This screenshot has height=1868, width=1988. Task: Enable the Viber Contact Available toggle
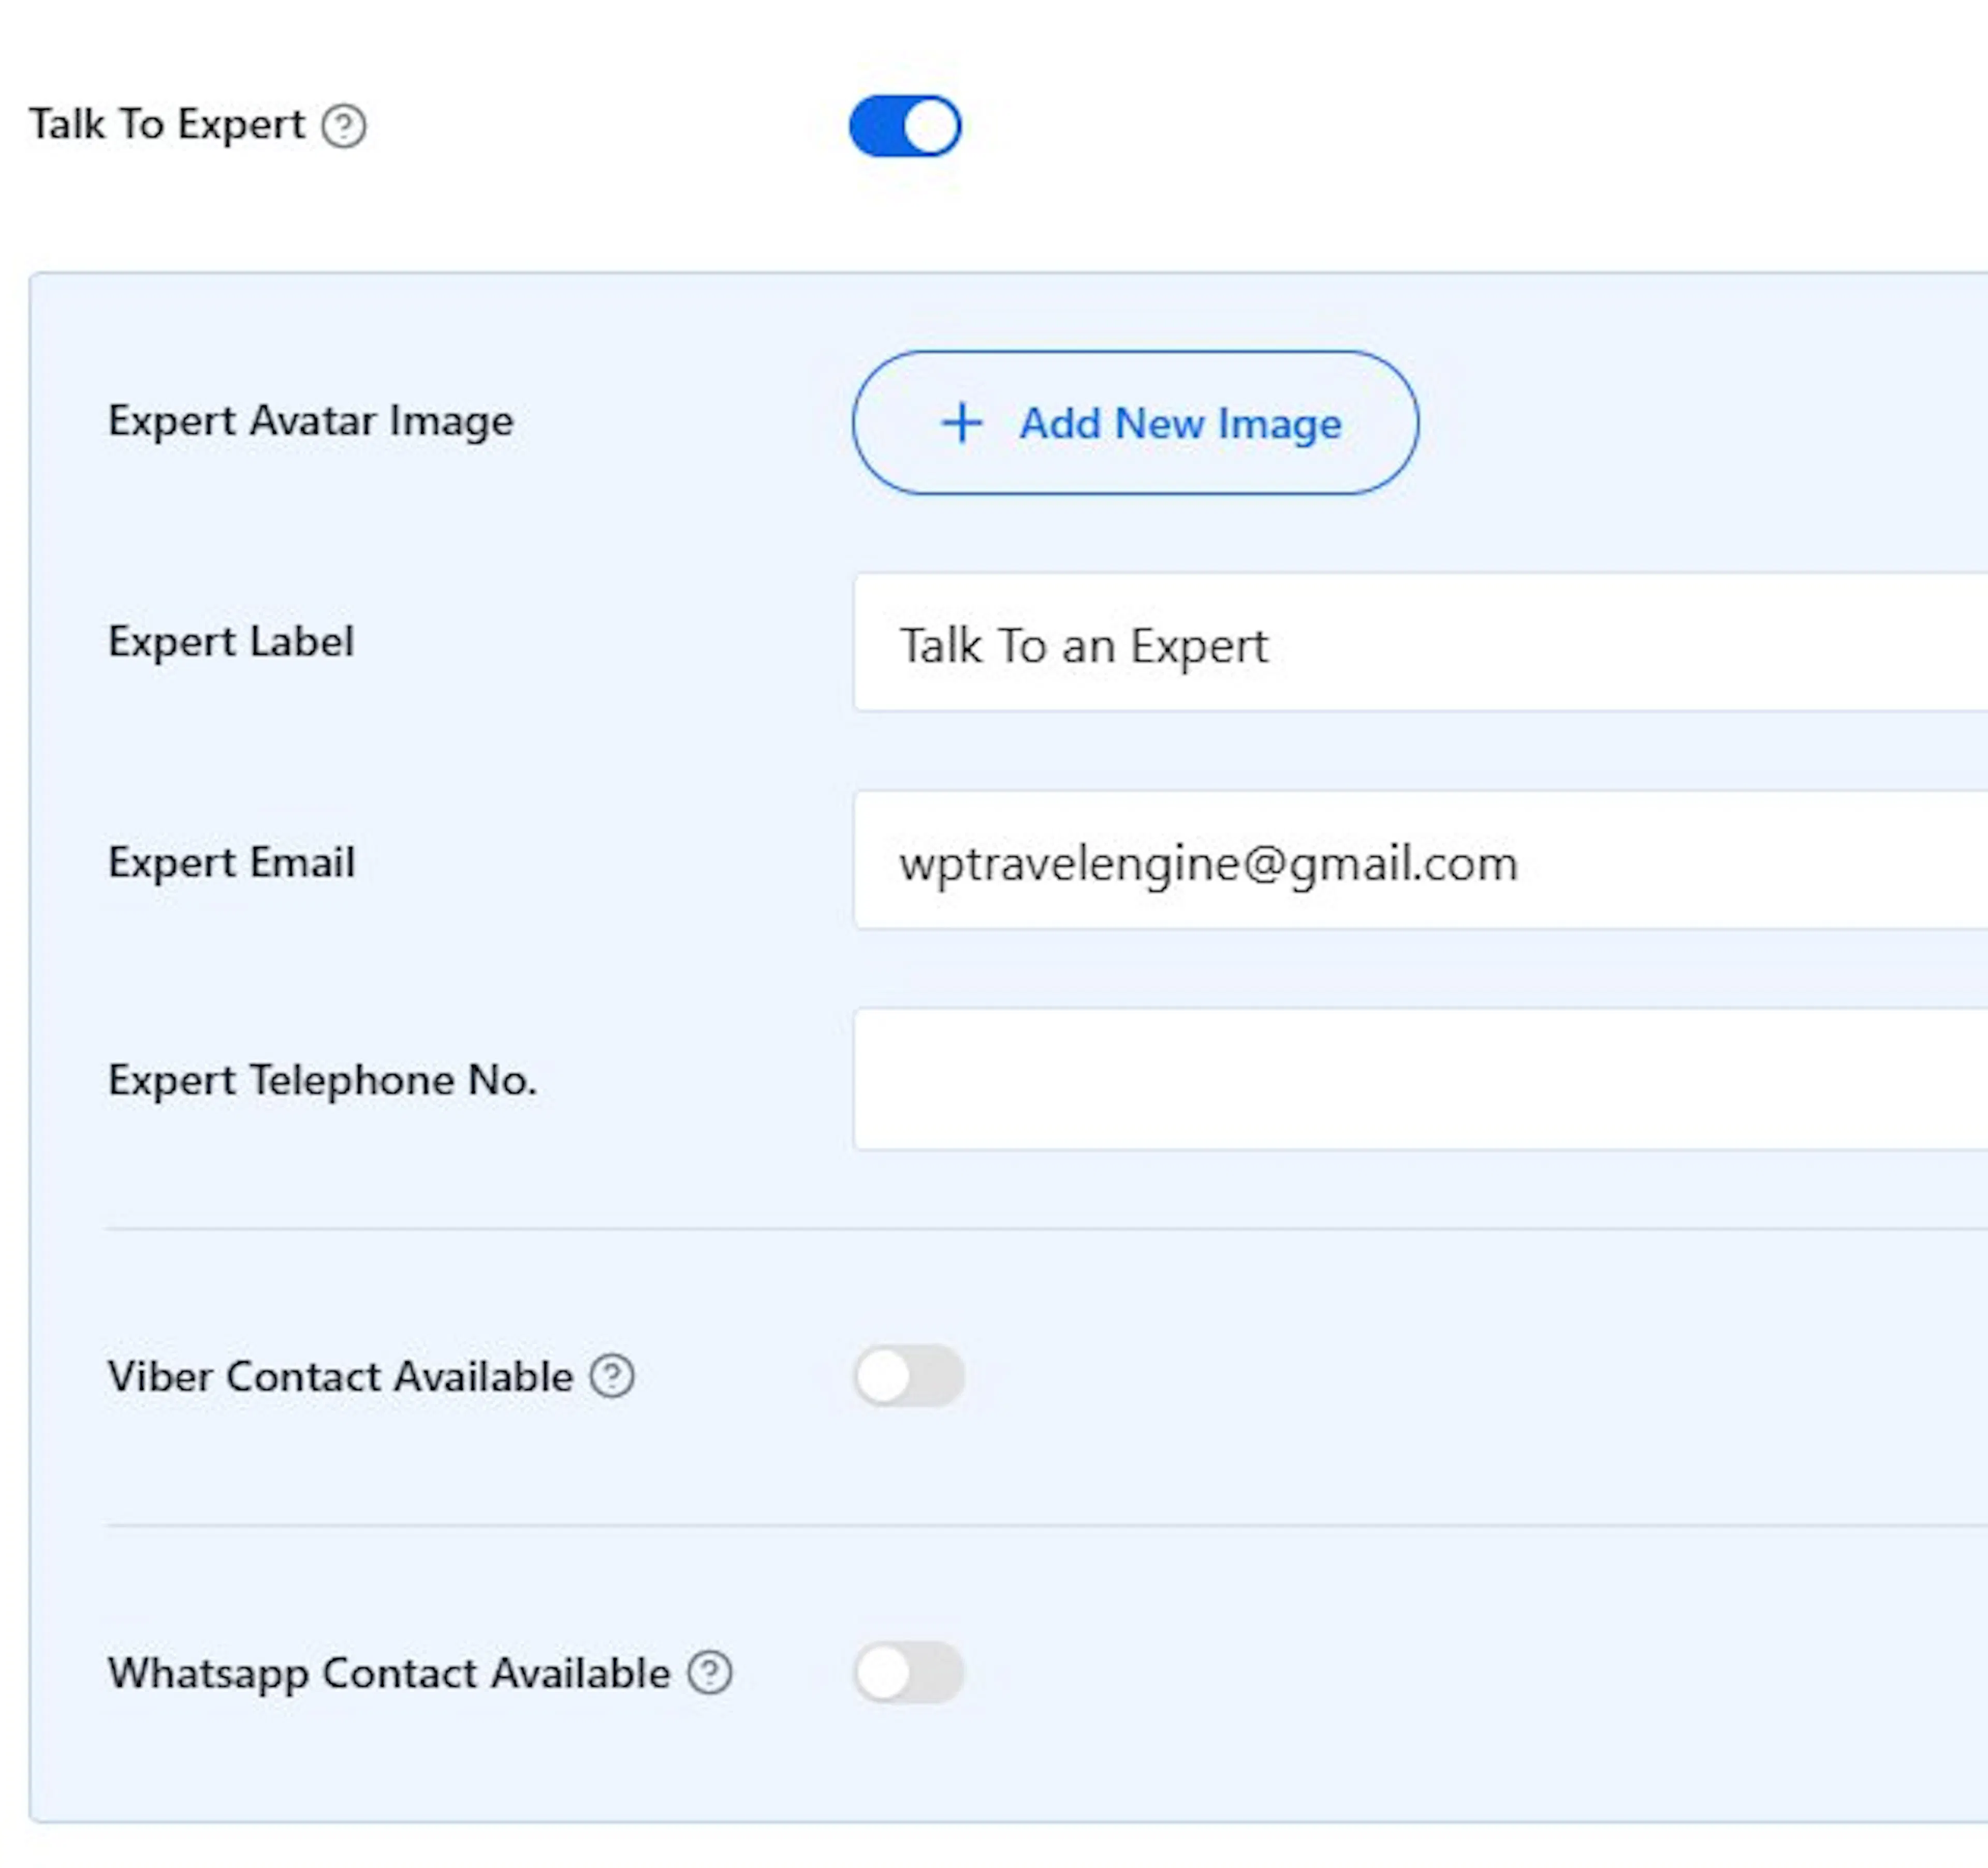tap(909, 1376)
